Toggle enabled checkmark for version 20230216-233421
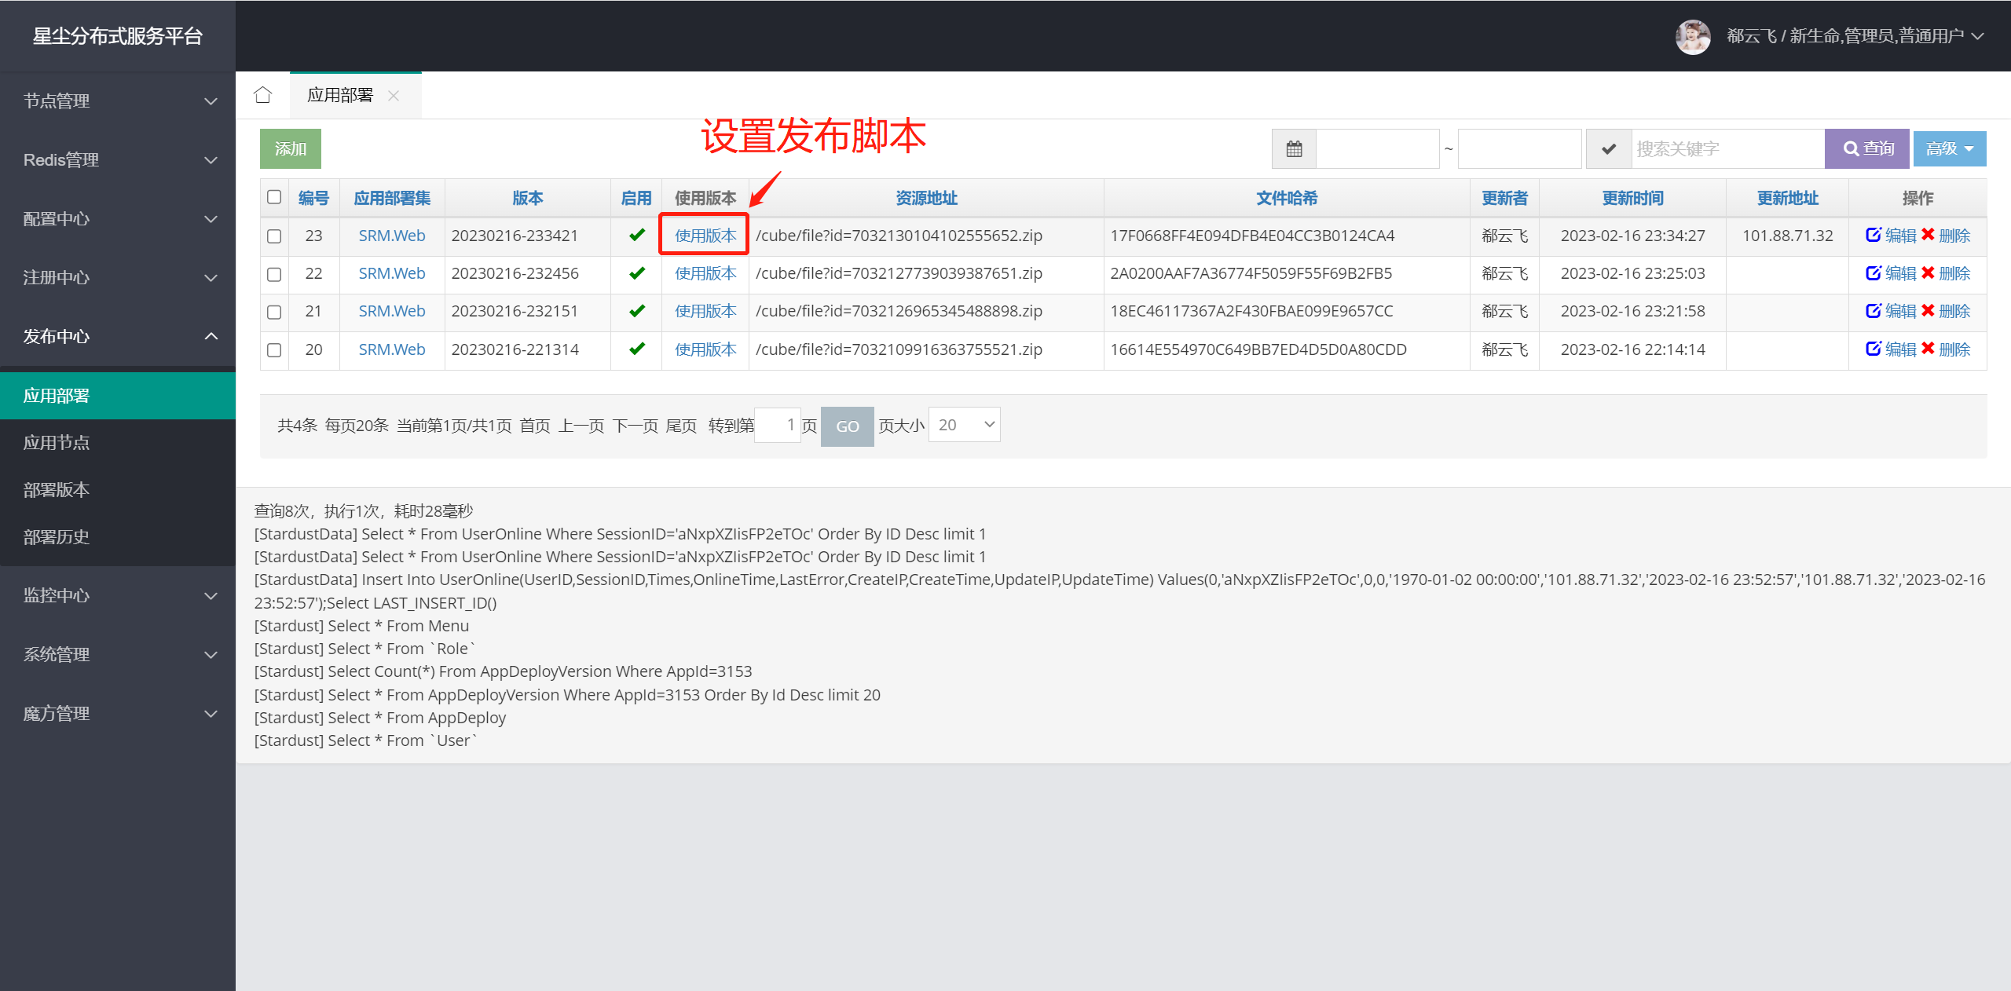Viewport: 2011px width, 991px height. [x=637, y=235]
